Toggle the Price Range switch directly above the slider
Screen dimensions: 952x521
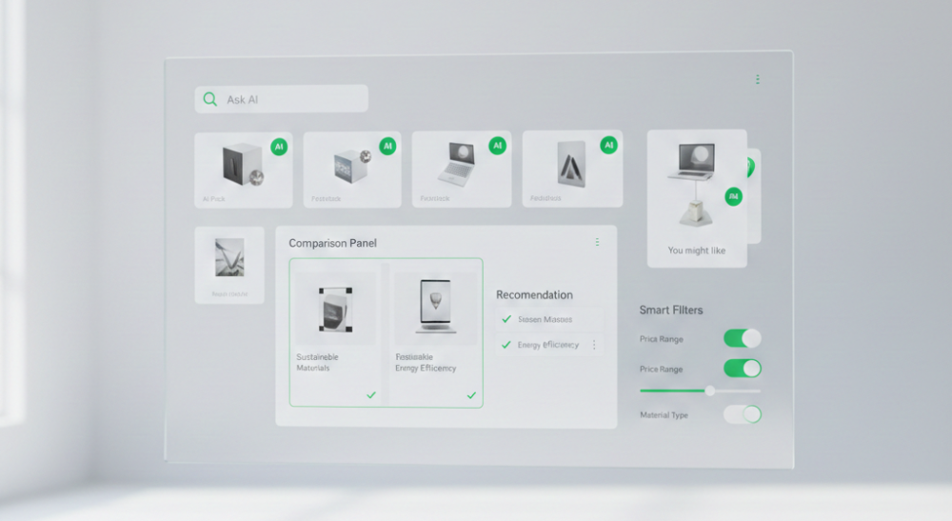742,368
